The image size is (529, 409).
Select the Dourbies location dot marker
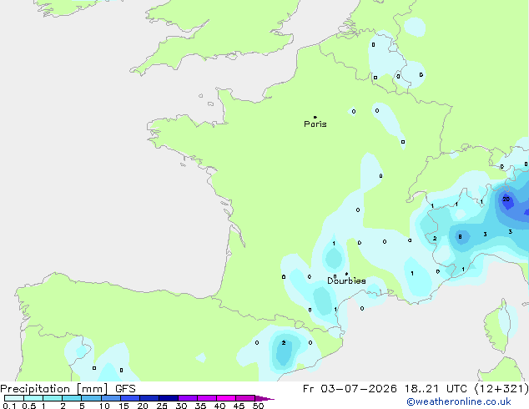(x=346, y=274)
